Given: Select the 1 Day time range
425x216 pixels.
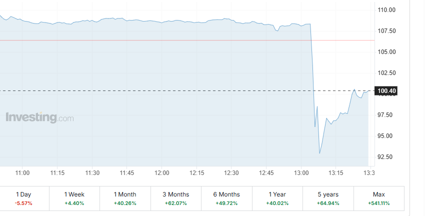Looking at the screenshot, I should pos(24,198).
